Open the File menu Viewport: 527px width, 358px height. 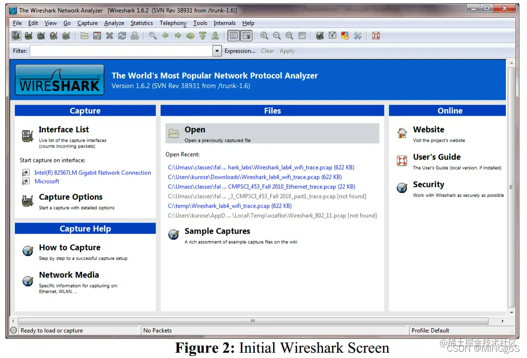[x=17, y=23]
